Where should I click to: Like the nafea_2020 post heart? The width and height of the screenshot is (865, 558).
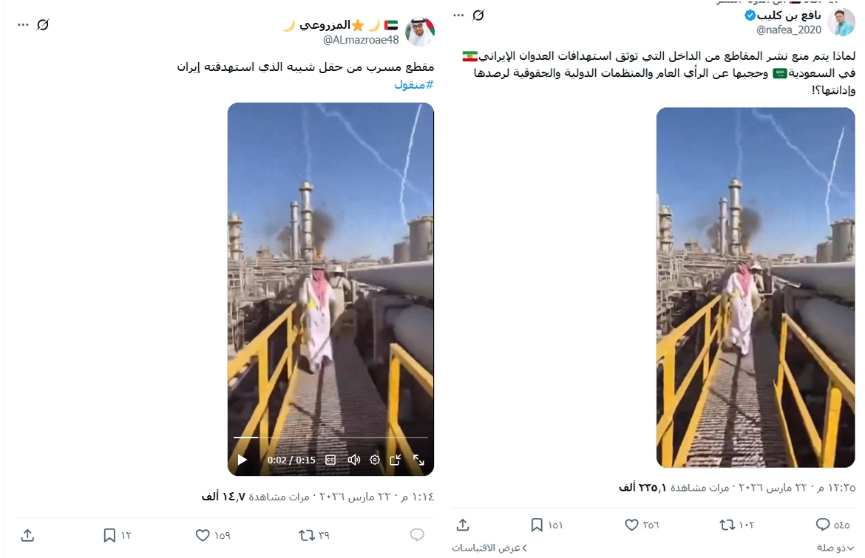click(631, 524)
